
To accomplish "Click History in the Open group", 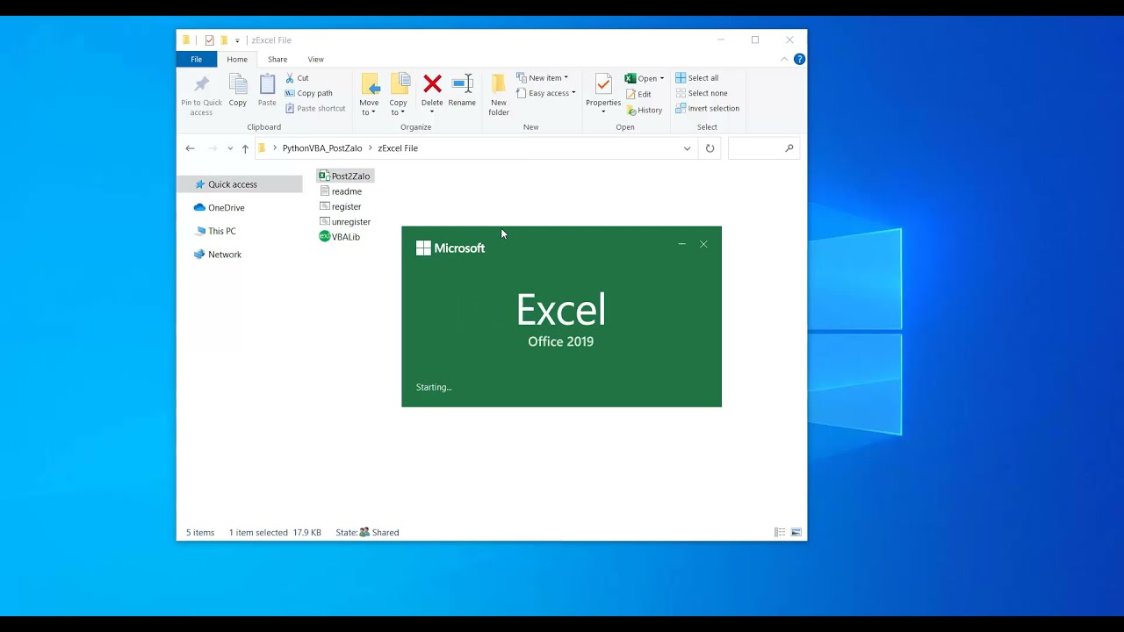I will [x=644, y=110].
